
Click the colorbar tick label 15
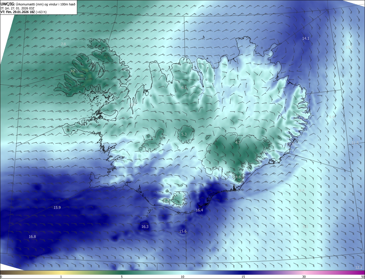coord(243,277)
